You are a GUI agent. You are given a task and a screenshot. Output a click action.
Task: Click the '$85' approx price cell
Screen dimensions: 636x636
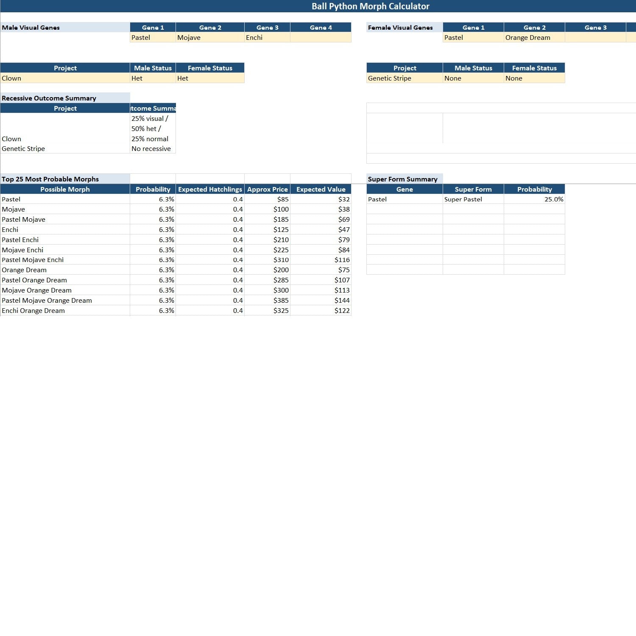coord(267,199)
